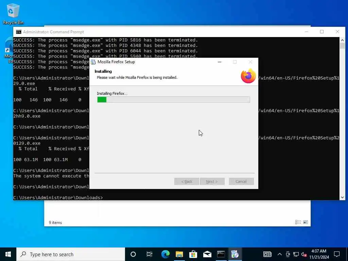Open Microsoft Store from the taskbar
Image resolution: width=348 pixels, height=261 pixels.
click(193, 254)
